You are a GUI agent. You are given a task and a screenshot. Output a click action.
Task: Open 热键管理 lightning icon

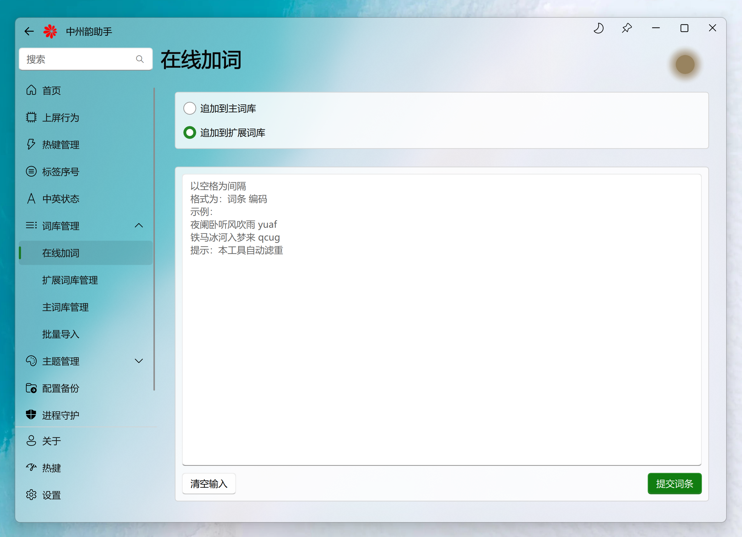(31, 144)
